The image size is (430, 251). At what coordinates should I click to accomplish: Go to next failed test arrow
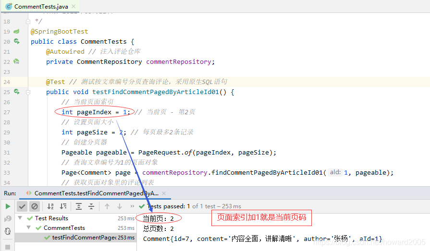click(x=120, y=206)
